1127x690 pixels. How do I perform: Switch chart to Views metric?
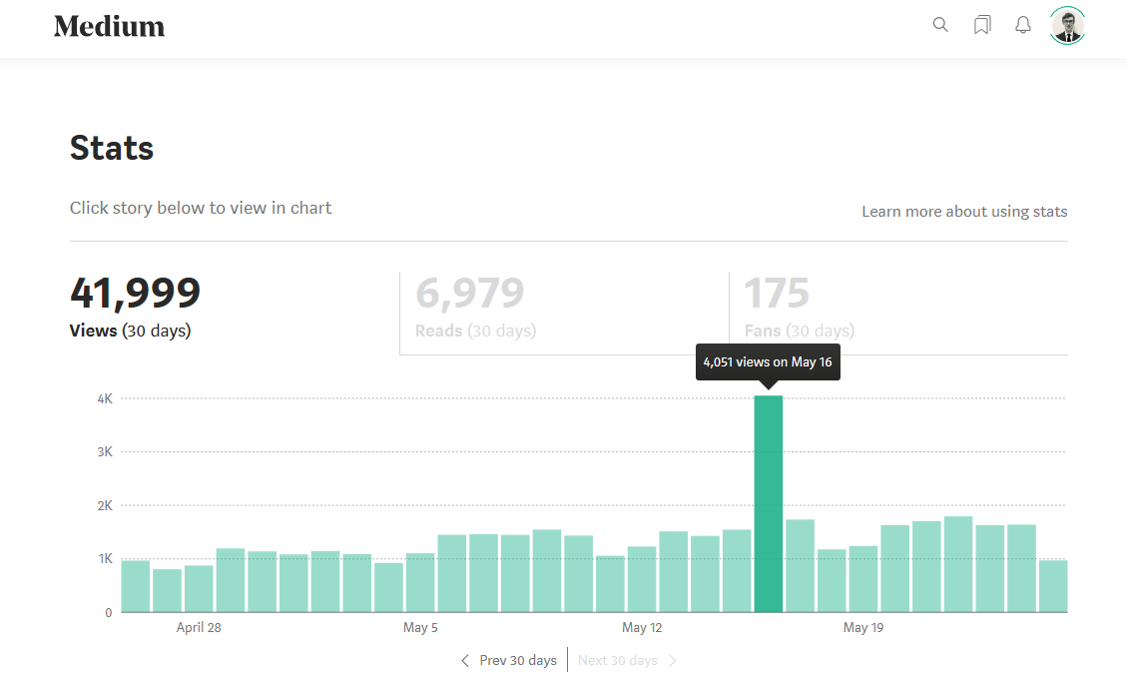click(x=135, y=307)
